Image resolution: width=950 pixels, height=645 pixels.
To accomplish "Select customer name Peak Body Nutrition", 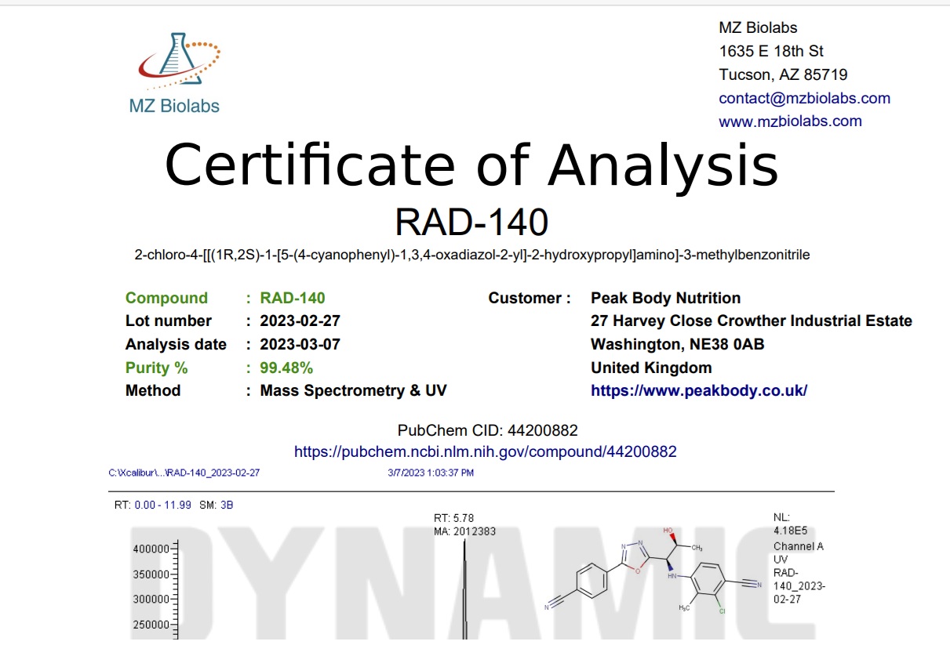I will (x=666, y=298).
